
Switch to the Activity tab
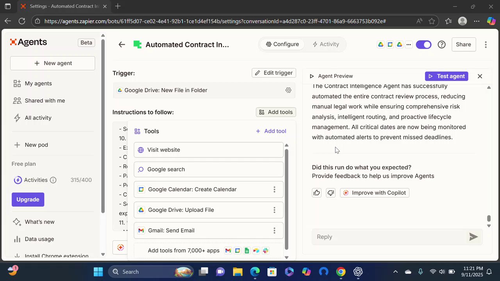[x=326, y=44]
